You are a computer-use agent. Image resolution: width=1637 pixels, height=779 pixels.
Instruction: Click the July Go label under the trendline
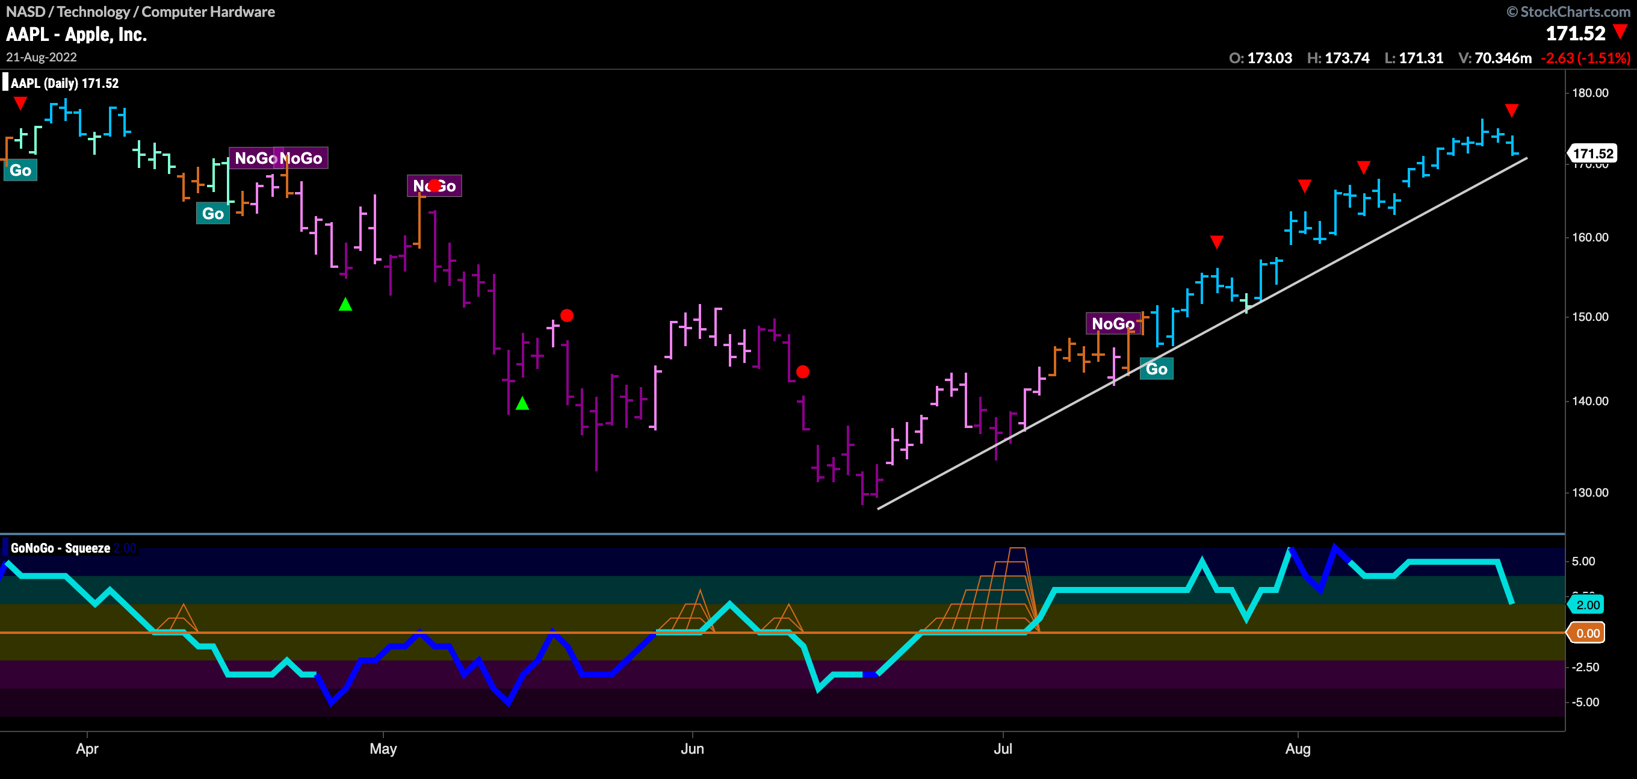coord(1157,369)
